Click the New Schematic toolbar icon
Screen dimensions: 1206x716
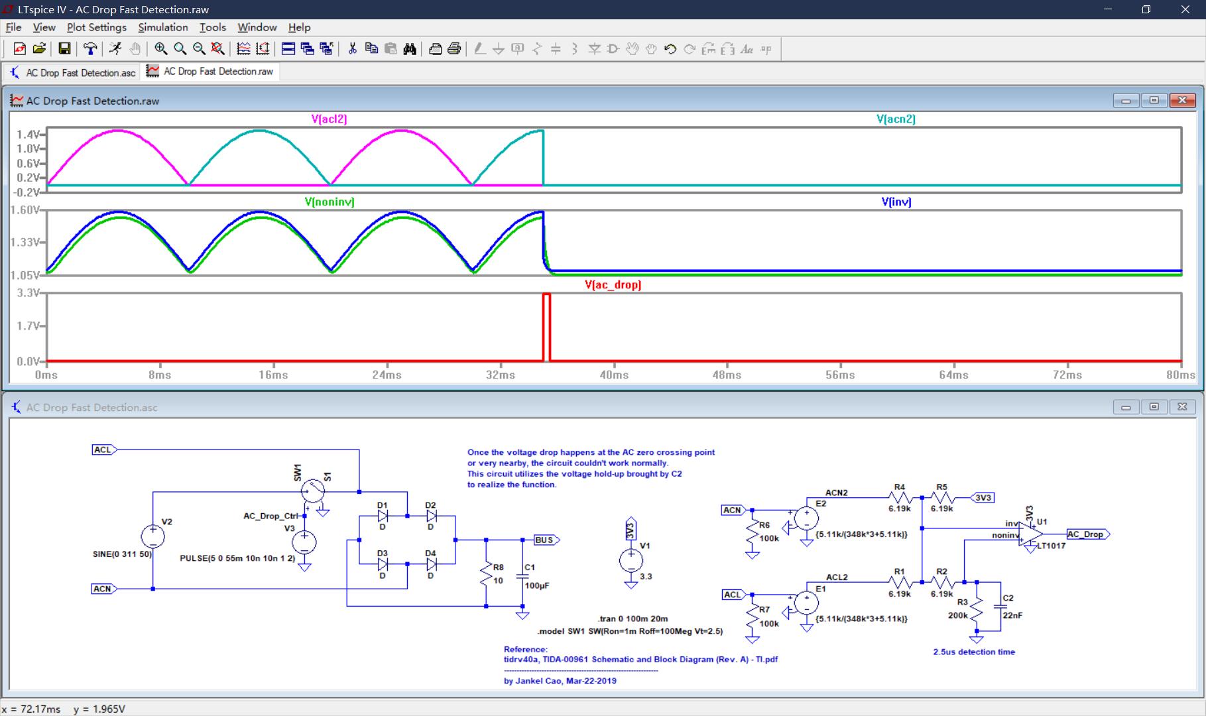point(20,48)
